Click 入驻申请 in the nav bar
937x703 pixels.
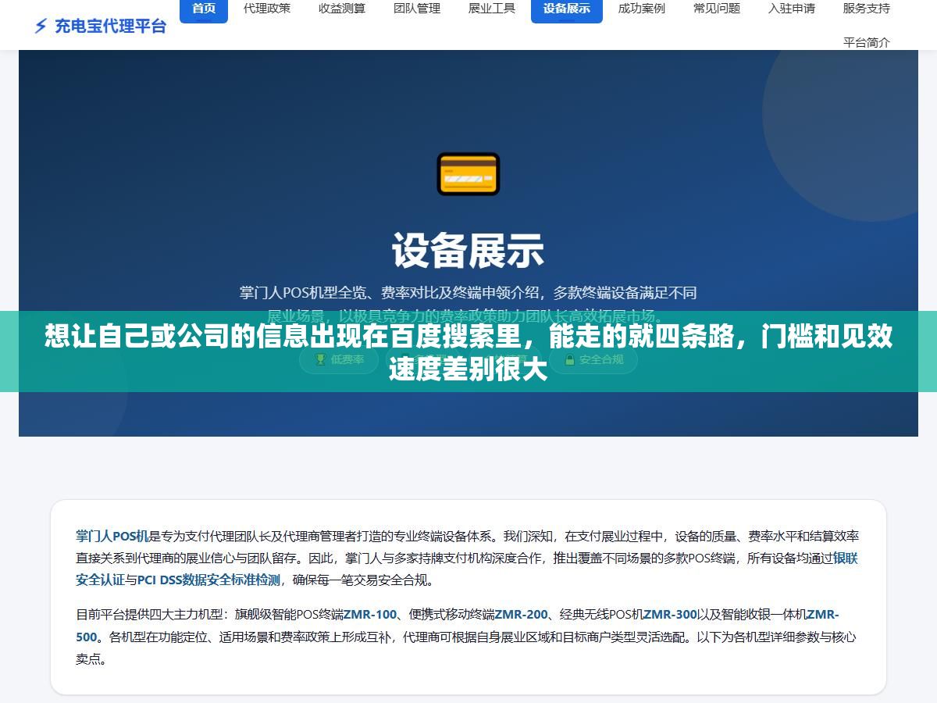792,9
